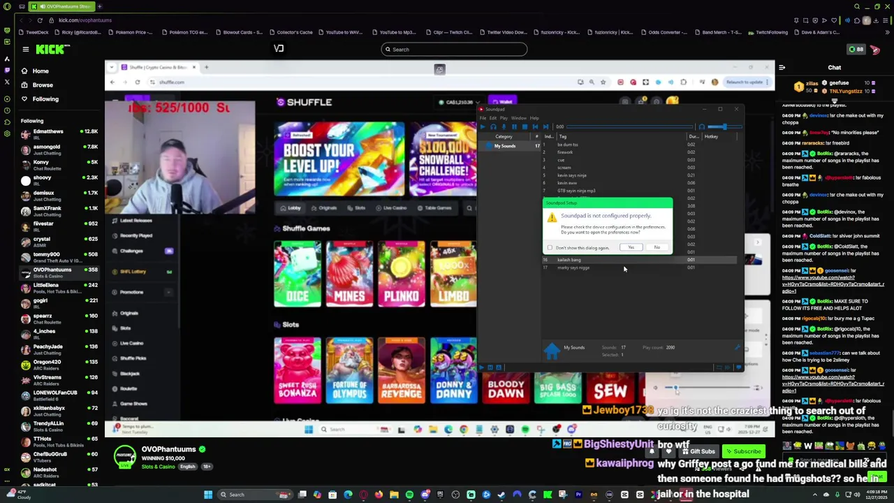This screenshot has width=894, height=503.
Task: Close the Shuffle browser tab
Action: click(x=195, y=67)
